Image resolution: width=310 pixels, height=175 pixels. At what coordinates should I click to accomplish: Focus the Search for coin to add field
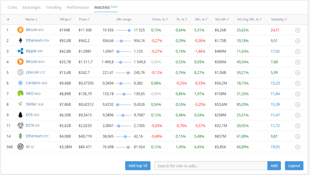click(x=211, y=166)
